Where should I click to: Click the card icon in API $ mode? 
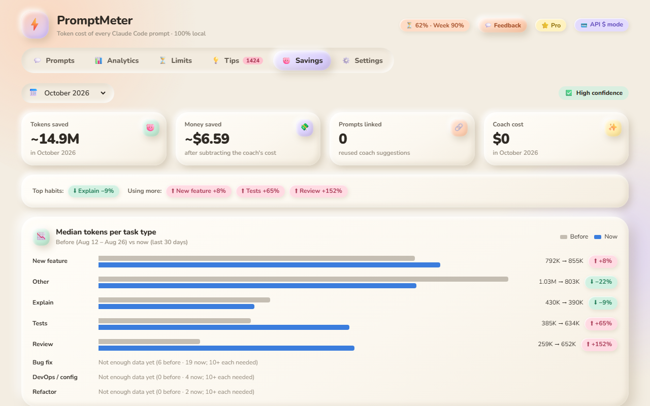[584, 25]
